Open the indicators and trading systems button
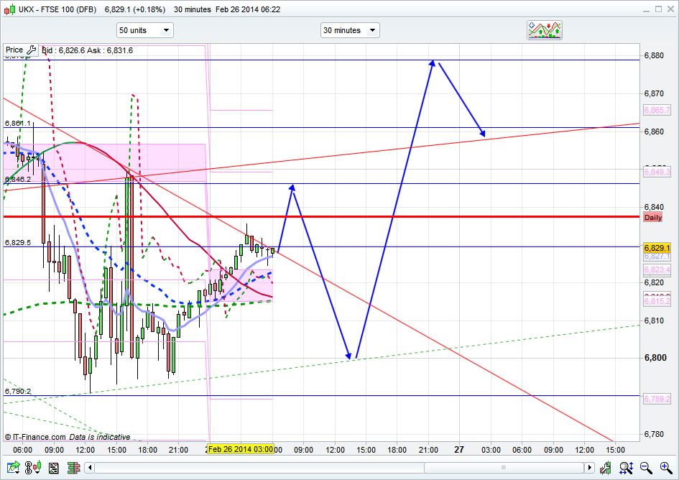Screen dimensions: 679x480 544,29
